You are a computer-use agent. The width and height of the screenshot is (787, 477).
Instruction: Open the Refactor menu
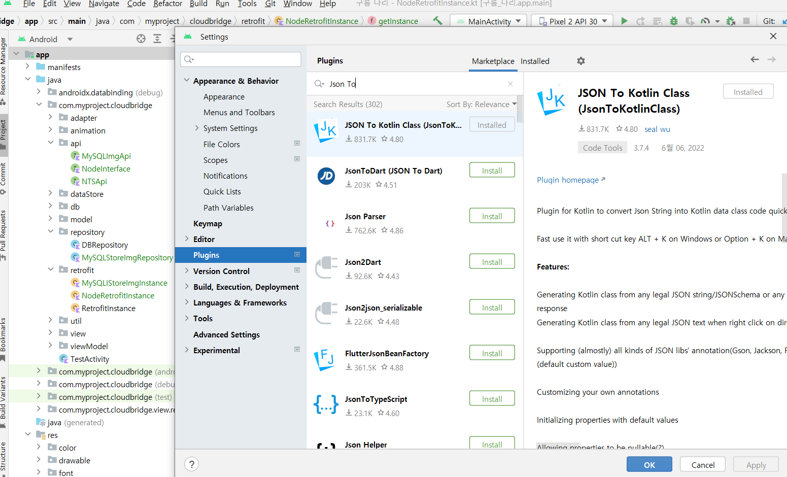coord(167,4)
